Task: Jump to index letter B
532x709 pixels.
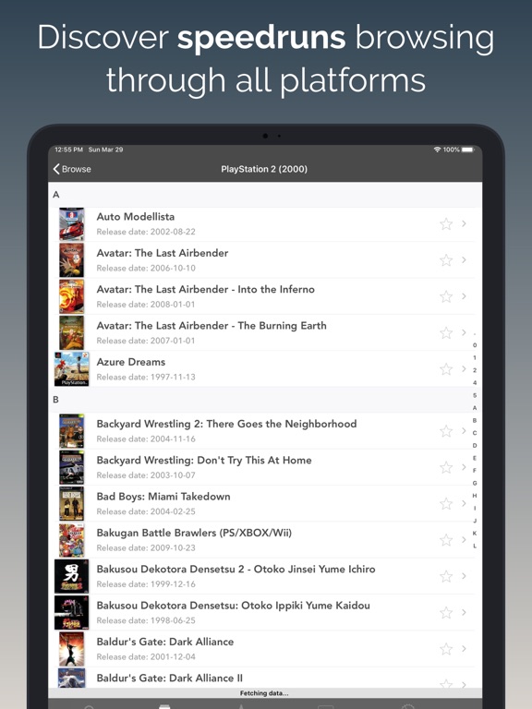Action: tap(475, 421)
